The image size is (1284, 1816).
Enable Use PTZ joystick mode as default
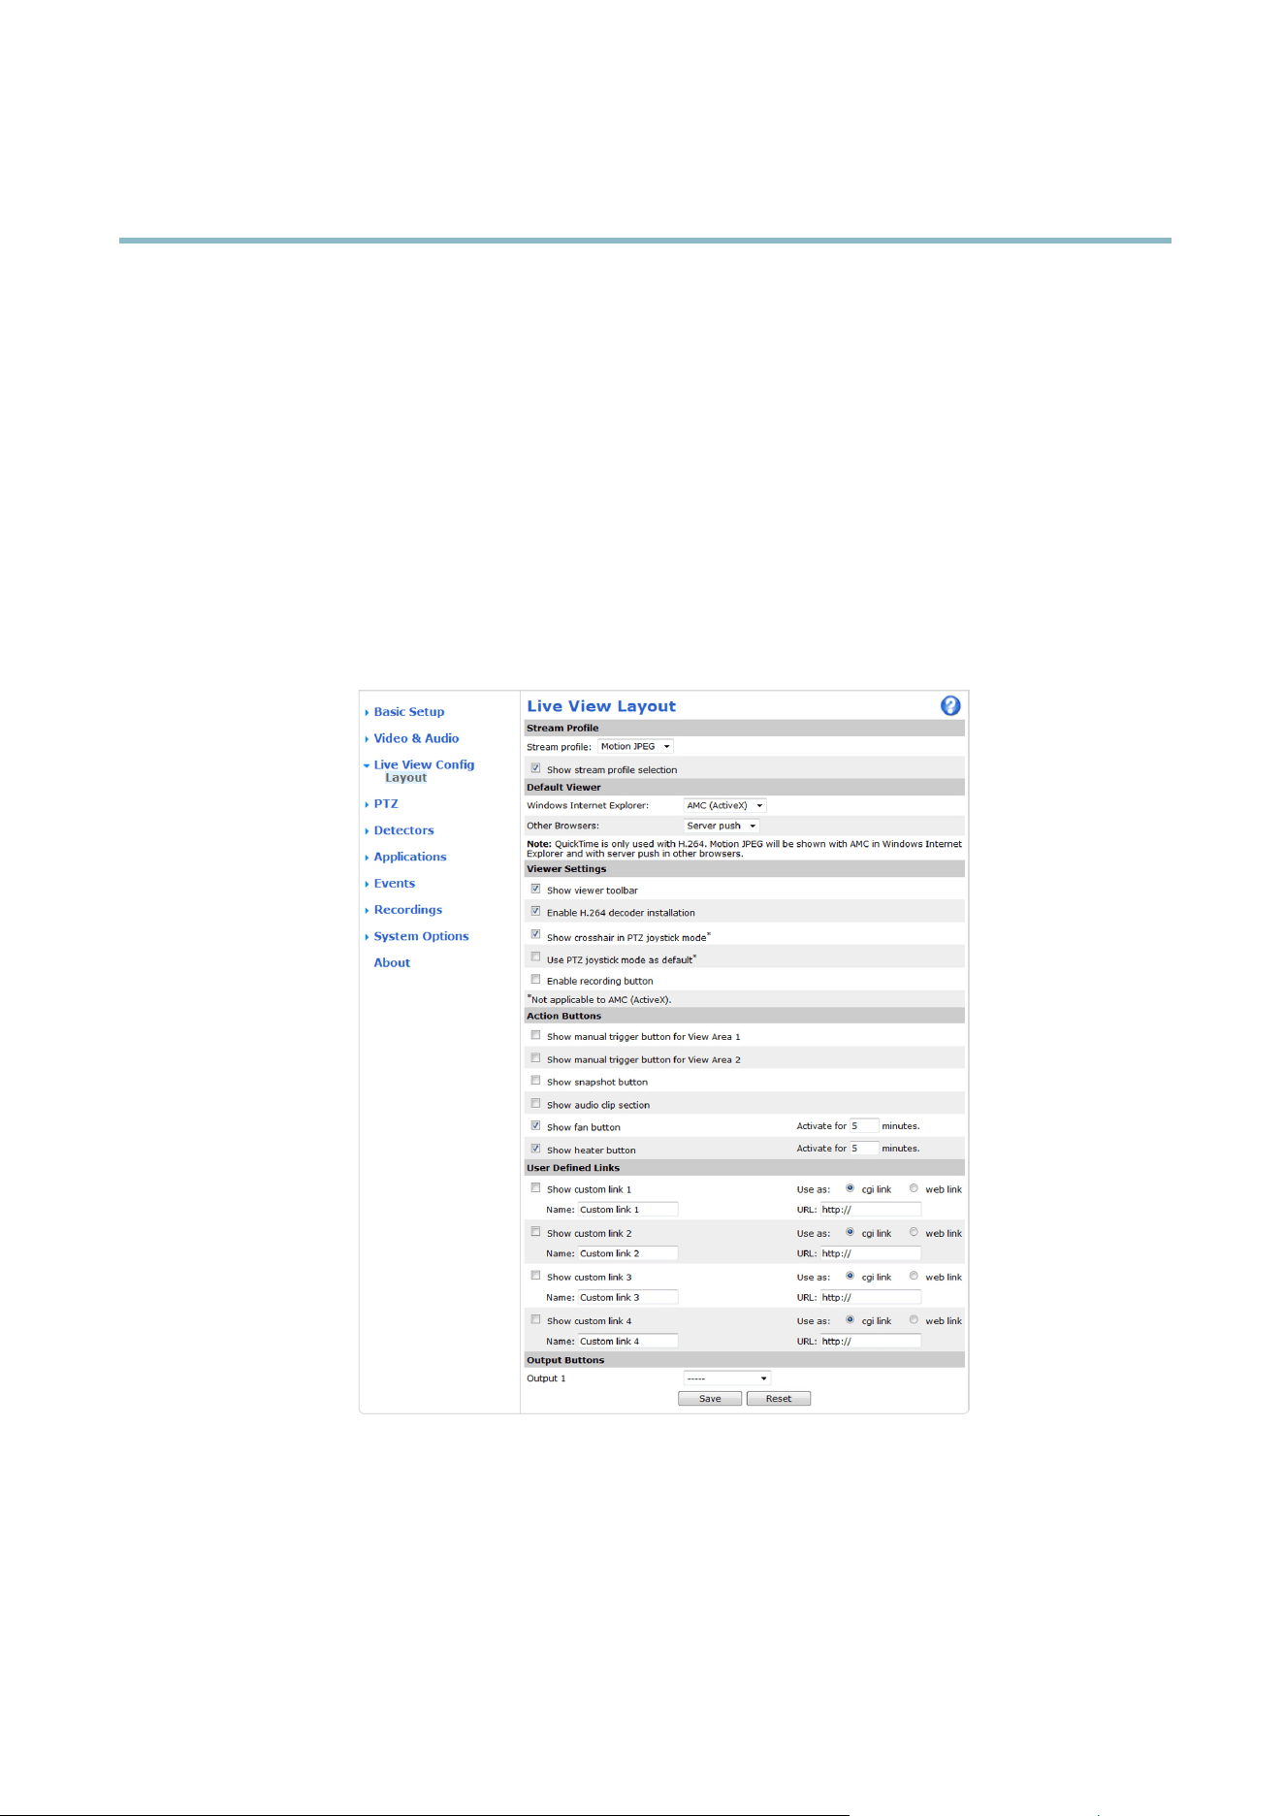535,957
